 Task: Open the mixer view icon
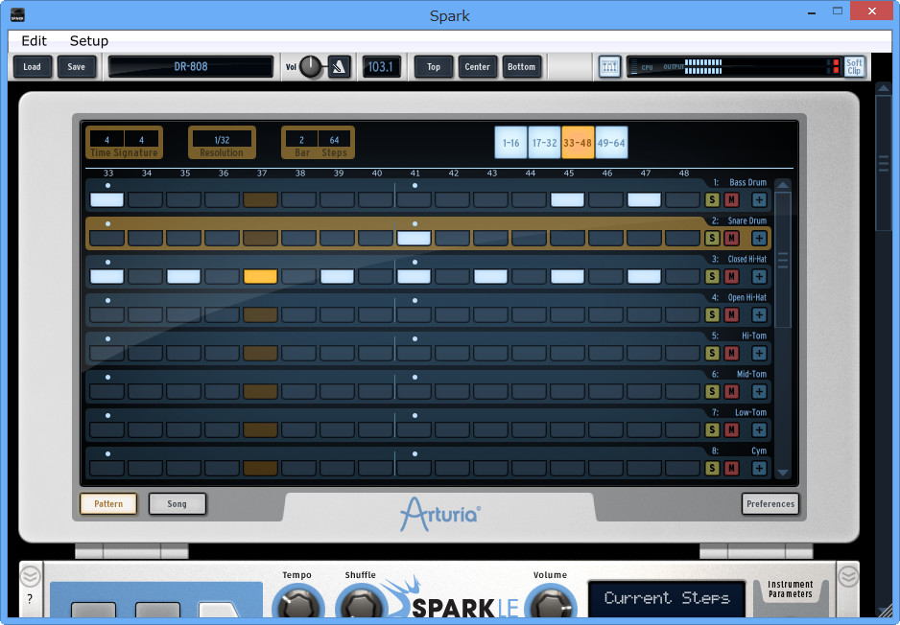[609, 67]
